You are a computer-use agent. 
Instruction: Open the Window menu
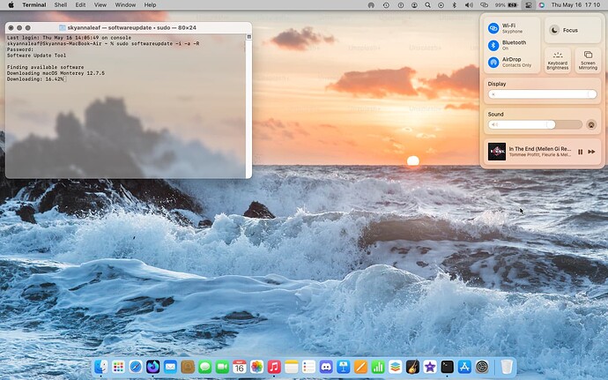125,5
